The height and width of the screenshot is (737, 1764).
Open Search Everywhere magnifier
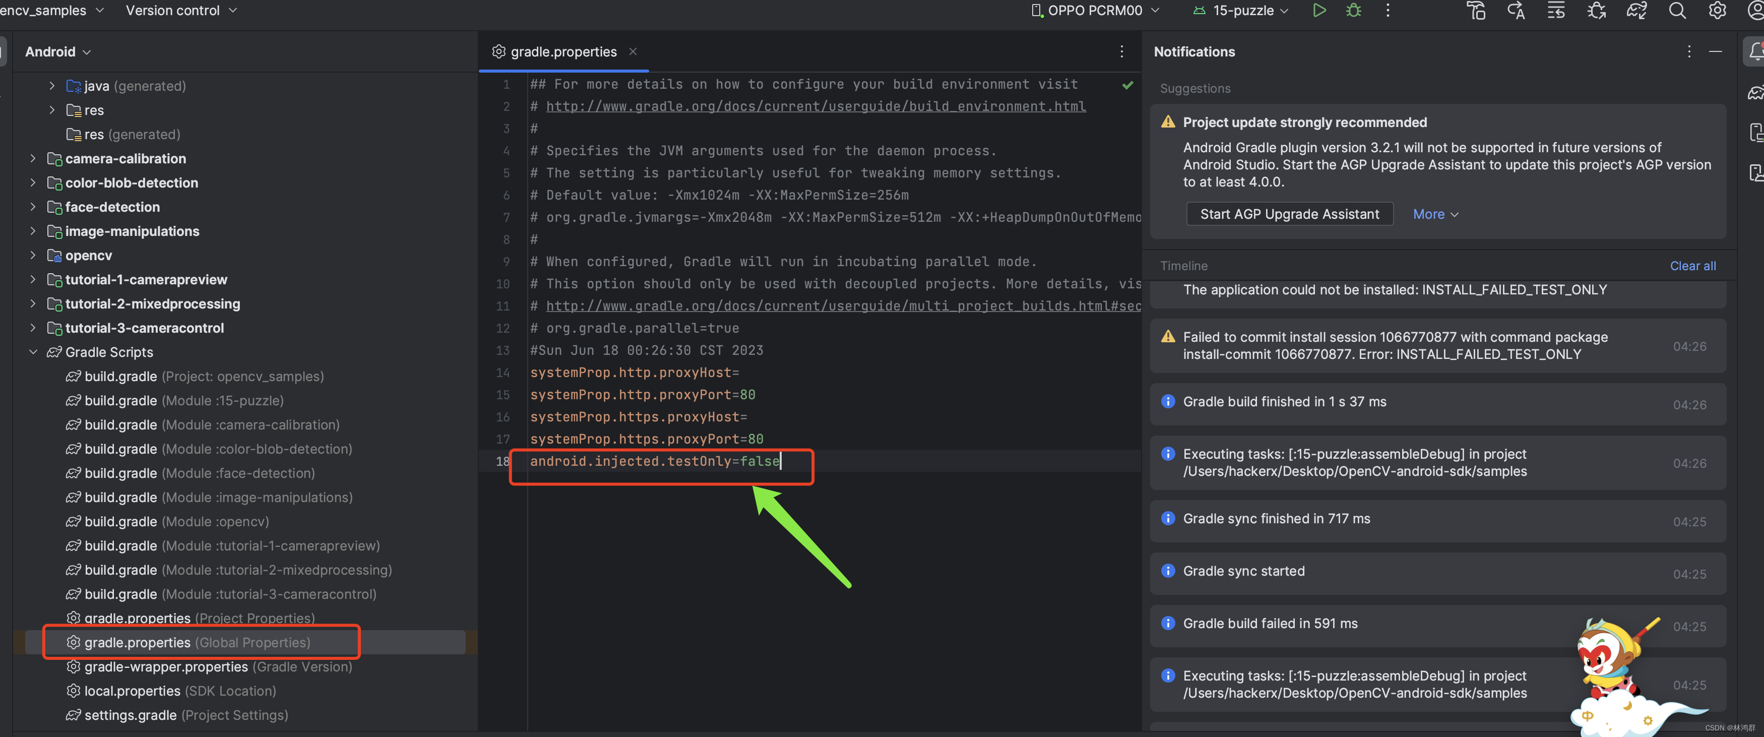tap(1676, 10)
